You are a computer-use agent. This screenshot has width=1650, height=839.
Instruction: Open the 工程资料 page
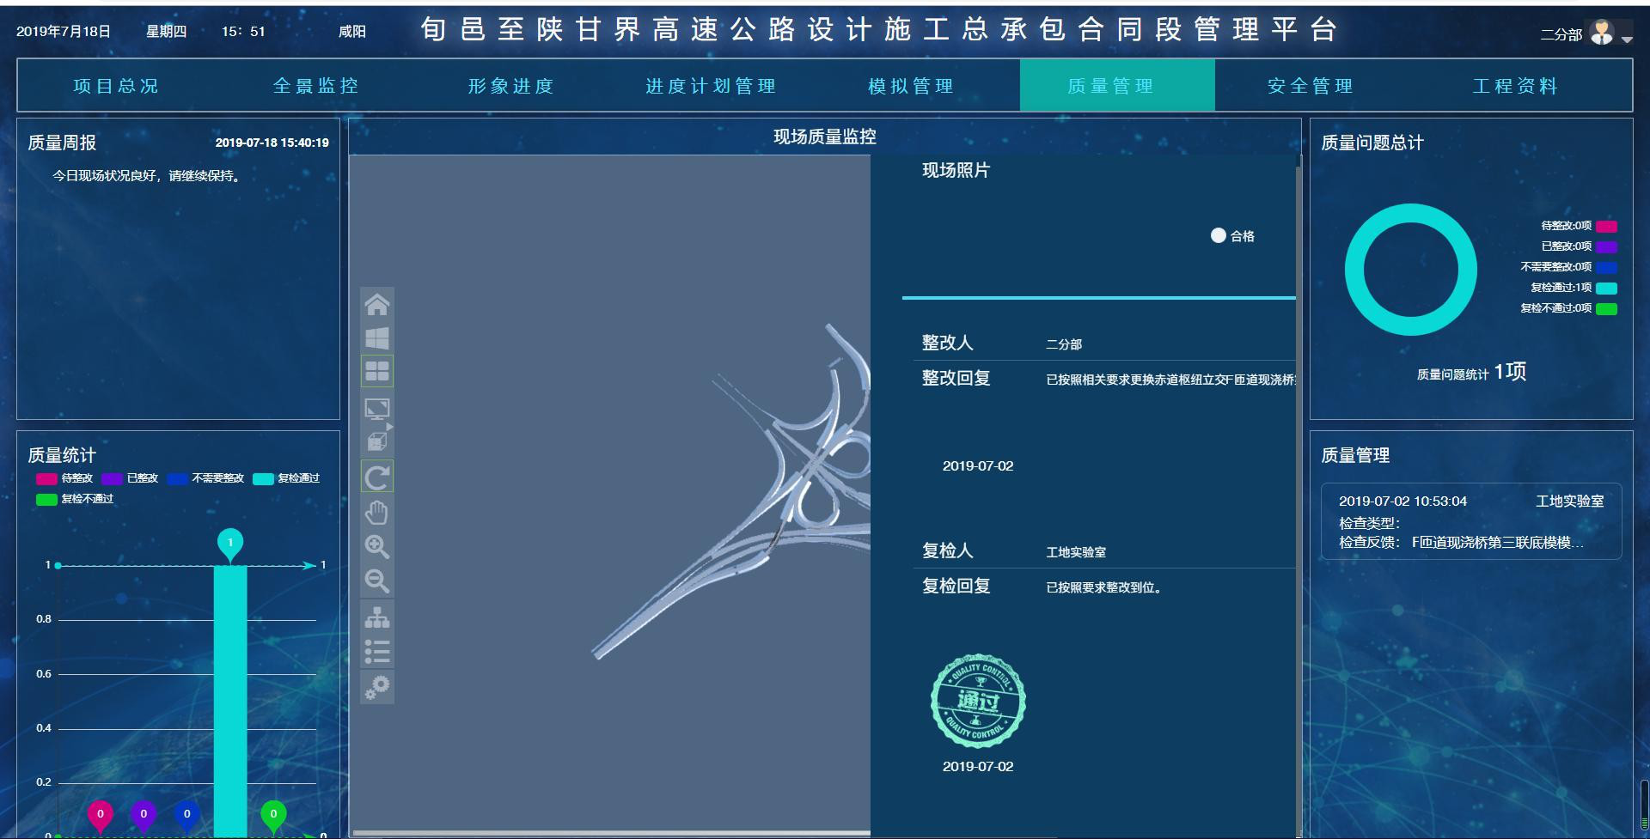click(1517, 86)
